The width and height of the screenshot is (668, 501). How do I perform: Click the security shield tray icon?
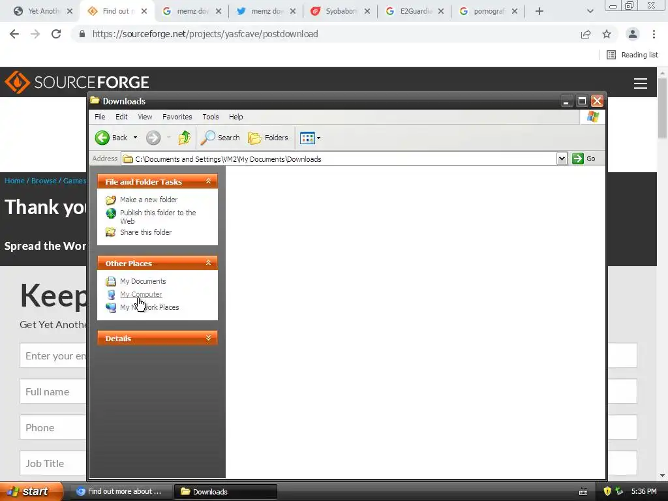pos(607,491)
